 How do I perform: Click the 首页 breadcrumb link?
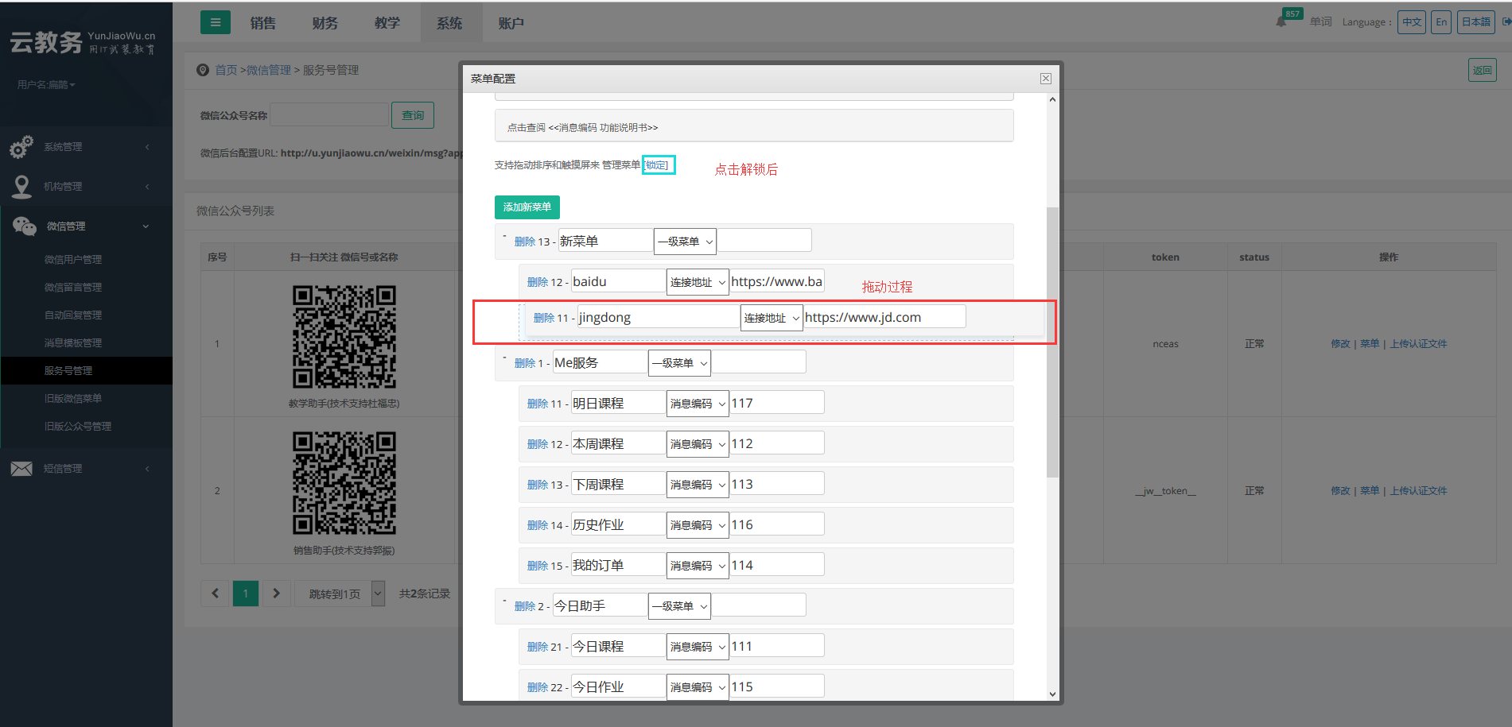click(226, 70)
